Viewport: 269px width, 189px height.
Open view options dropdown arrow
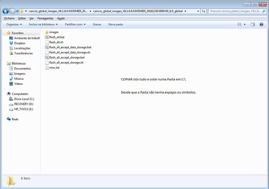(x=244, y=24)
